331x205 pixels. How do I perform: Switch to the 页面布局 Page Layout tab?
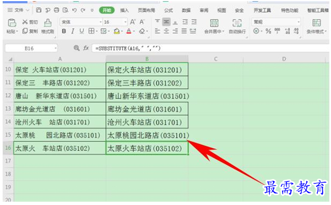point(146,10)
